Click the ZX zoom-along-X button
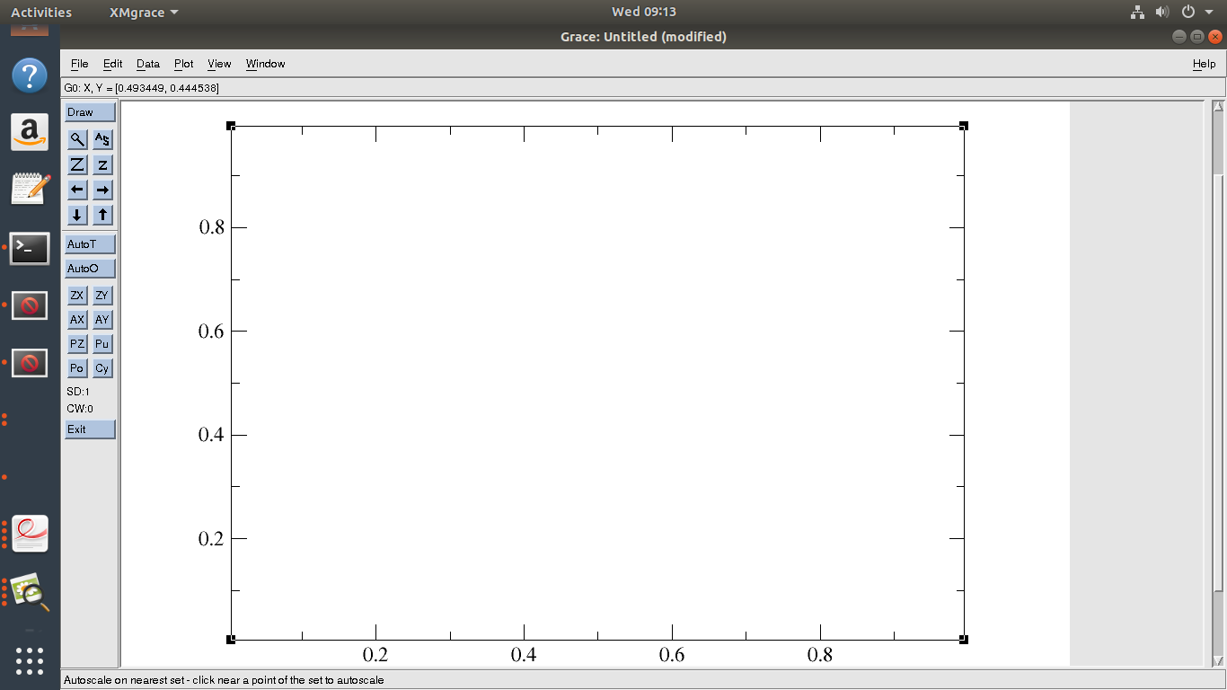The width and height of the screenshot is (1227, 690). tap(77, 296)
